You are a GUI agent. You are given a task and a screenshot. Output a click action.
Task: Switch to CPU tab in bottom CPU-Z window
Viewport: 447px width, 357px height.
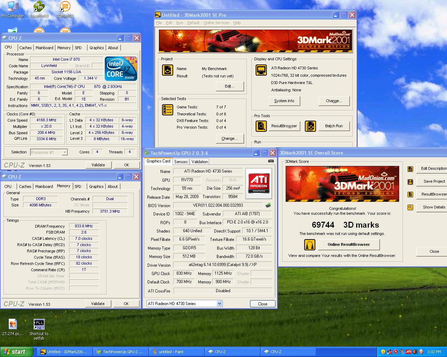pos(8,187)
